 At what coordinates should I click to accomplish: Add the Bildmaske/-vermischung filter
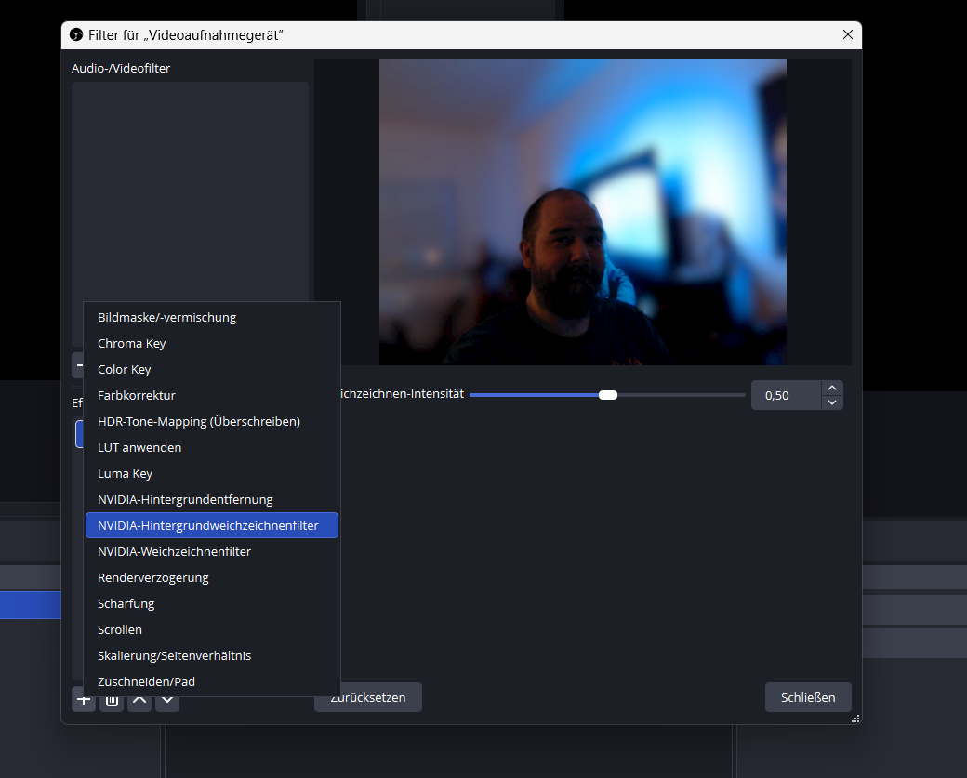point(167,317)
